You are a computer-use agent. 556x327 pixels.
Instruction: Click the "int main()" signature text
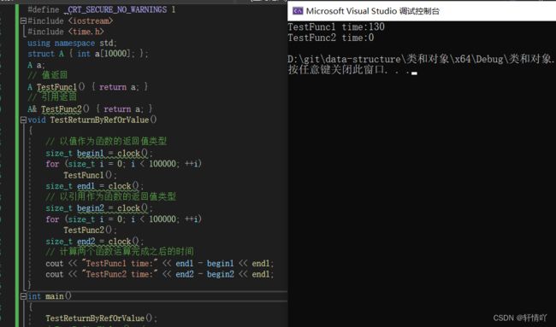50,296
